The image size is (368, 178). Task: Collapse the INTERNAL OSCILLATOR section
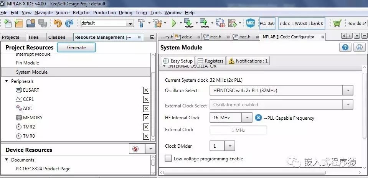pos(163,67)
